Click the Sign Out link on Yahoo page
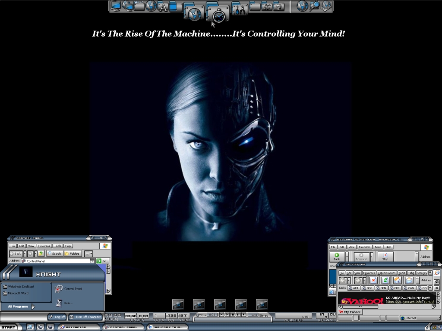The height and width of the screenshot is (331, 442). (x=393, y=302)
